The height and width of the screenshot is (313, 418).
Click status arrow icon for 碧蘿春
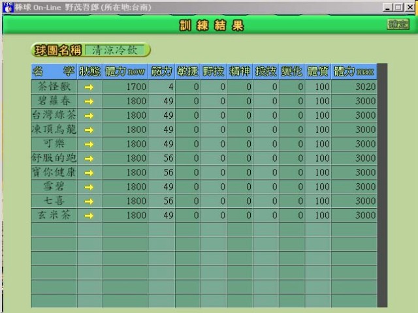pos(89,100)
